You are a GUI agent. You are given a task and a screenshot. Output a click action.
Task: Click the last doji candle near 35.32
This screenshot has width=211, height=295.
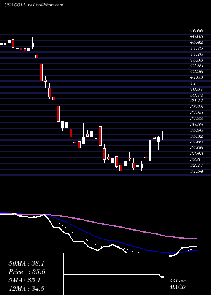(x=162, y=137)
